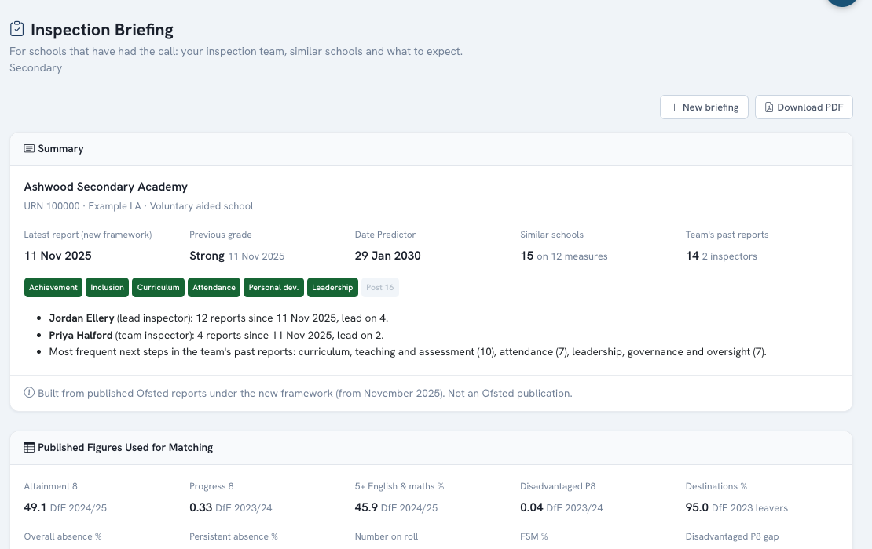Click the Attendance badge
The image size is (872, 549).
point(214,288)
